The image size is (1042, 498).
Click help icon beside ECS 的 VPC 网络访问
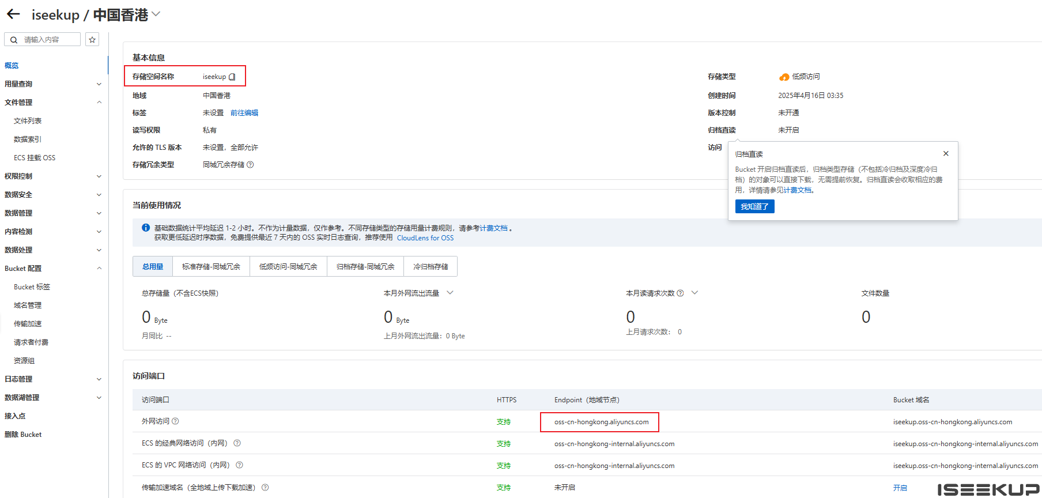239,465
